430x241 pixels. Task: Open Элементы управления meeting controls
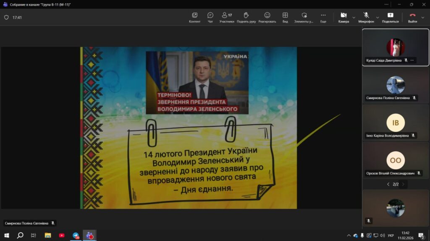coord(304,17)
